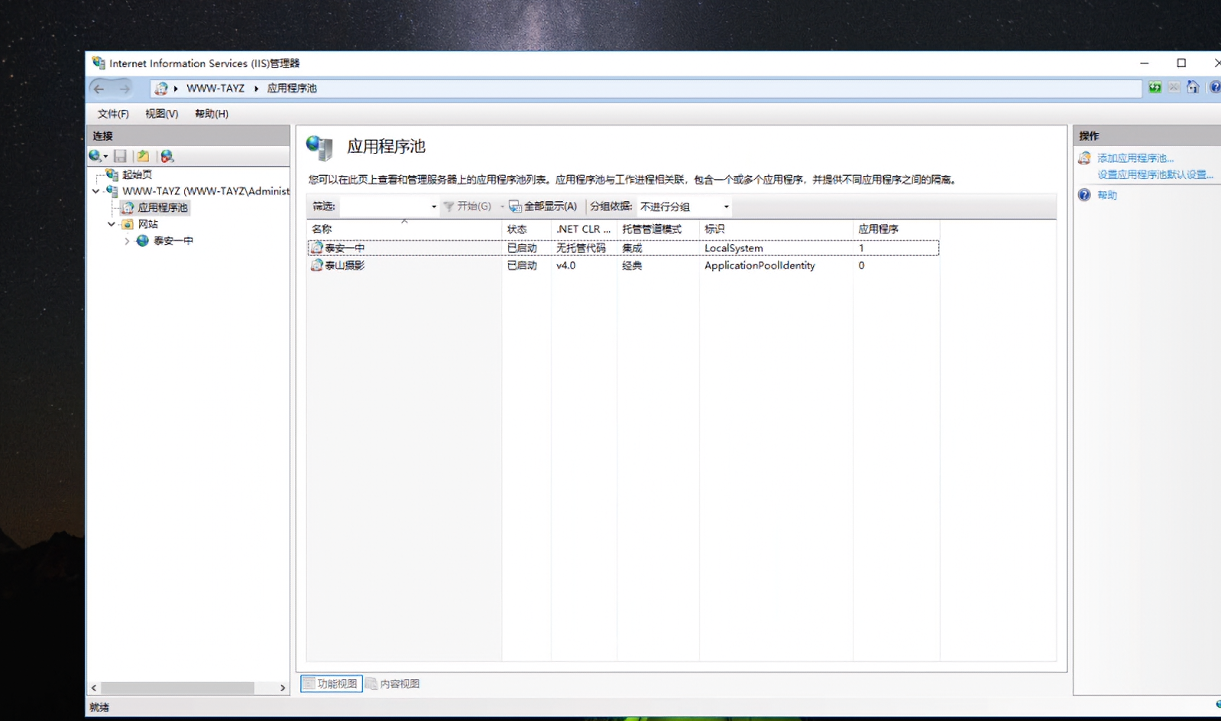Click the Home icon in the address bar

click(1193, 87)
